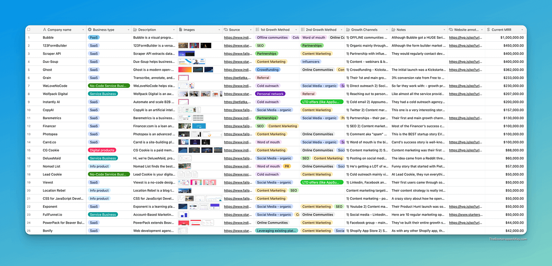552x266 pixels.
Task: Open the Growth Channels column dropdown arrow
Action: [387, 30]
